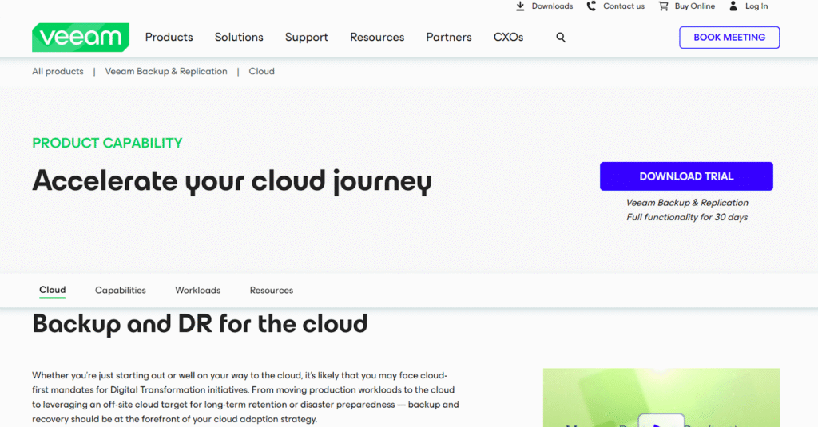
Task: Switch to the Workloads tab
Action: point(198,291)
